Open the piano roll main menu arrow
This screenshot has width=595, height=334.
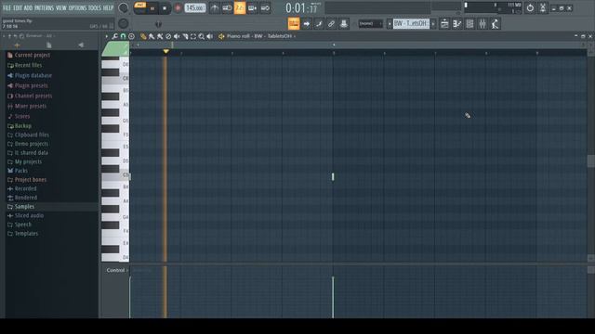click(x=106, y=36)
